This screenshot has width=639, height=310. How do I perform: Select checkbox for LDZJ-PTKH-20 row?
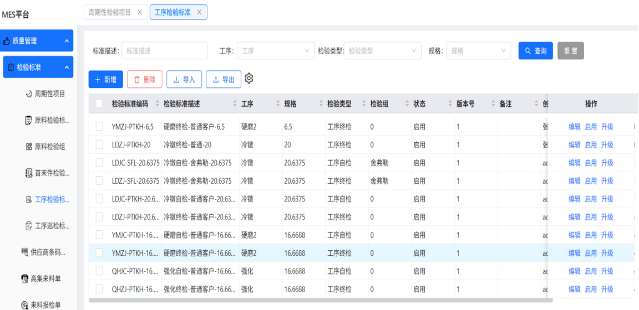tap(99, 144)
